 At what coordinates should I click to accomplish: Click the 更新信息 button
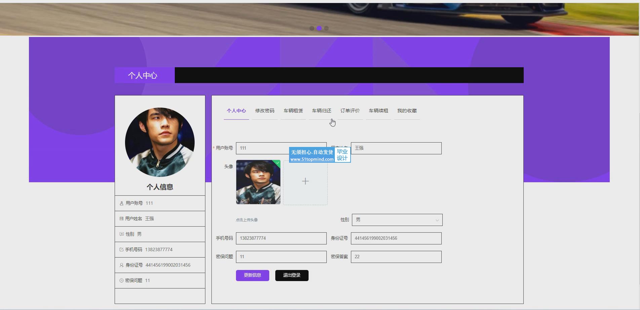[252, 275]
